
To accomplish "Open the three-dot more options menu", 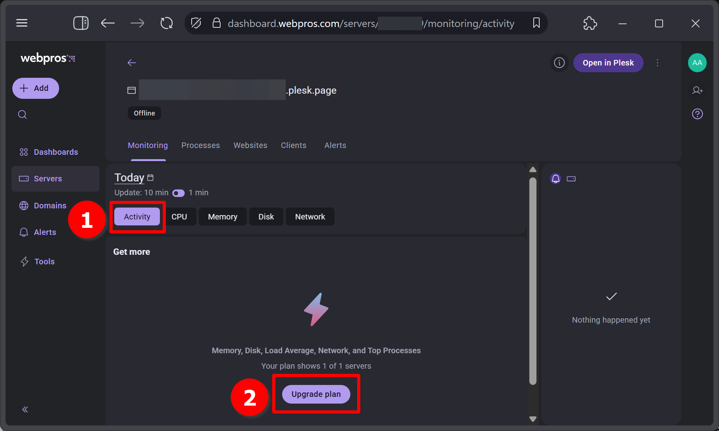I will point(657,63).
